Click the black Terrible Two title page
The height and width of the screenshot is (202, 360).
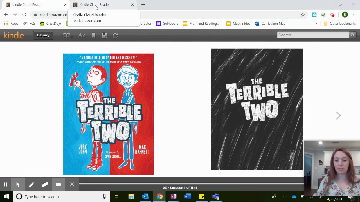[257, 109]
